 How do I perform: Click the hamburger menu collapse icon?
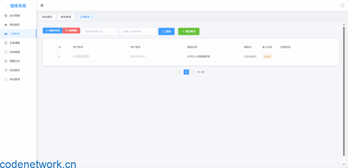(x=42, y=5)
